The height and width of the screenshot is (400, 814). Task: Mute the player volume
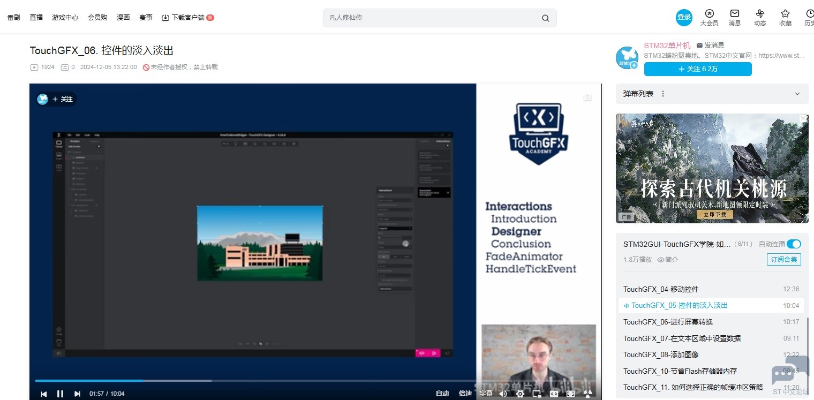point(503,394)
